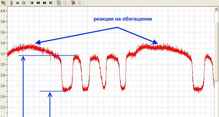
Task: Click the 3,2 label on the voltage axis
Action: click(x=3, y=54)
